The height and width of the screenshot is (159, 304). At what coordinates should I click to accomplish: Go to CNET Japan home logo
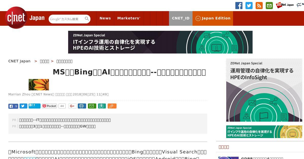25,18
